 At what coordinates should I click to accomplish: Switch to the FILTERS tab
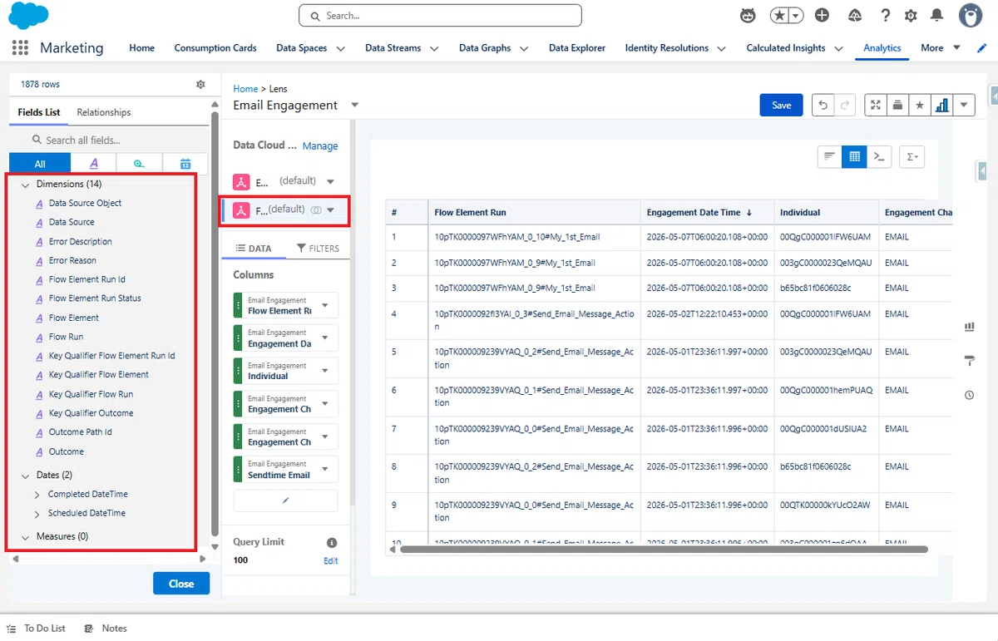[x=318, y=249]
